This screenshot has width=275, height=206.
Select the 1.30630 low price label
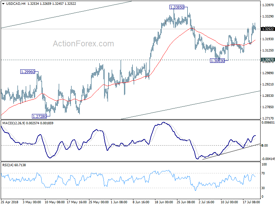[217, 61]
